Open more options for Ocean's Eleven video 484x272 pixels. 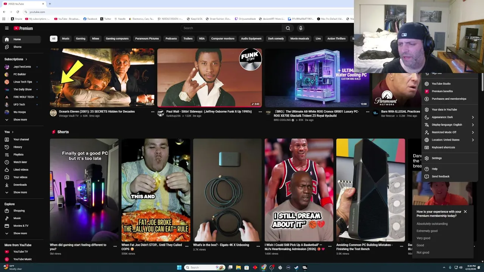[153, 112]
